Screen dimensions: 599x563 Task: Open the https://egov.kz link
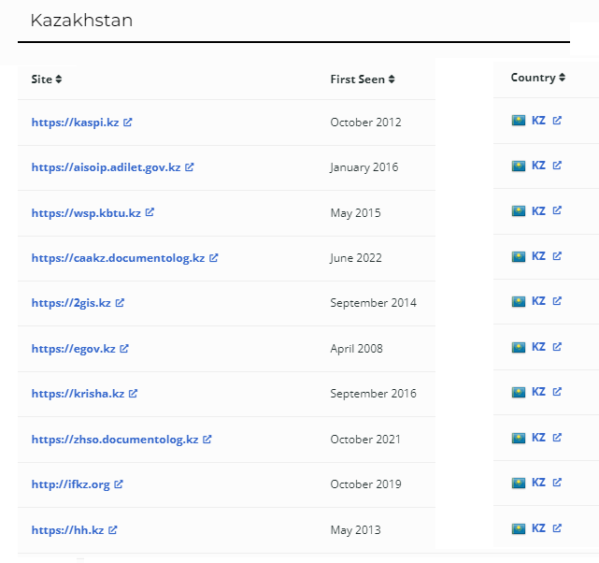[73, 349]
